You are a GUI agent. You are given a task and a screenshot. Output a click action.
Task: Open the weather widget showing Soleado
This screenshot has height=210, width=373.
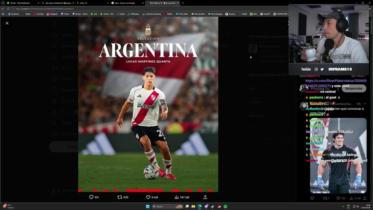coord(8,206)
